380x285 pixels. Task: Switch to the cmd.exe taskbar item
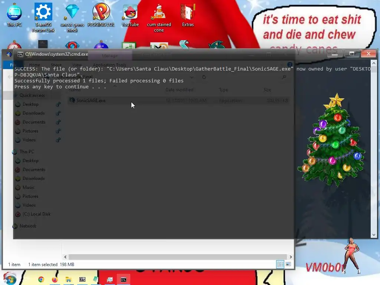124,280
